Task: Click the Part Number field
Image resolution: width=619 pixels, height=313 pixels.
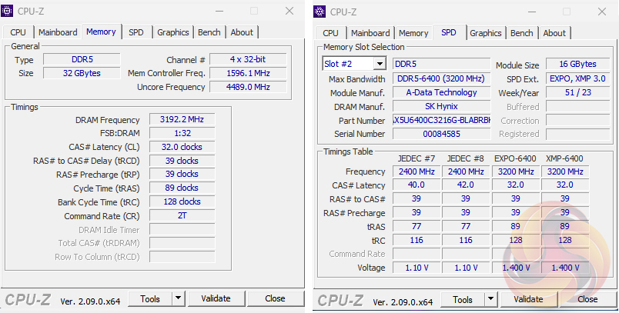Action: (x=441, y=120)
